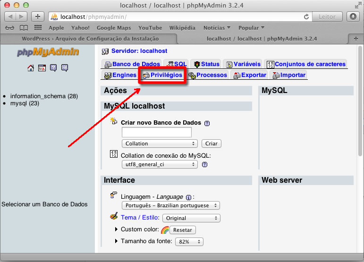Open the Tema / Estilo link
The width and height of the screenshot is (364, 262).
(140, 218)
